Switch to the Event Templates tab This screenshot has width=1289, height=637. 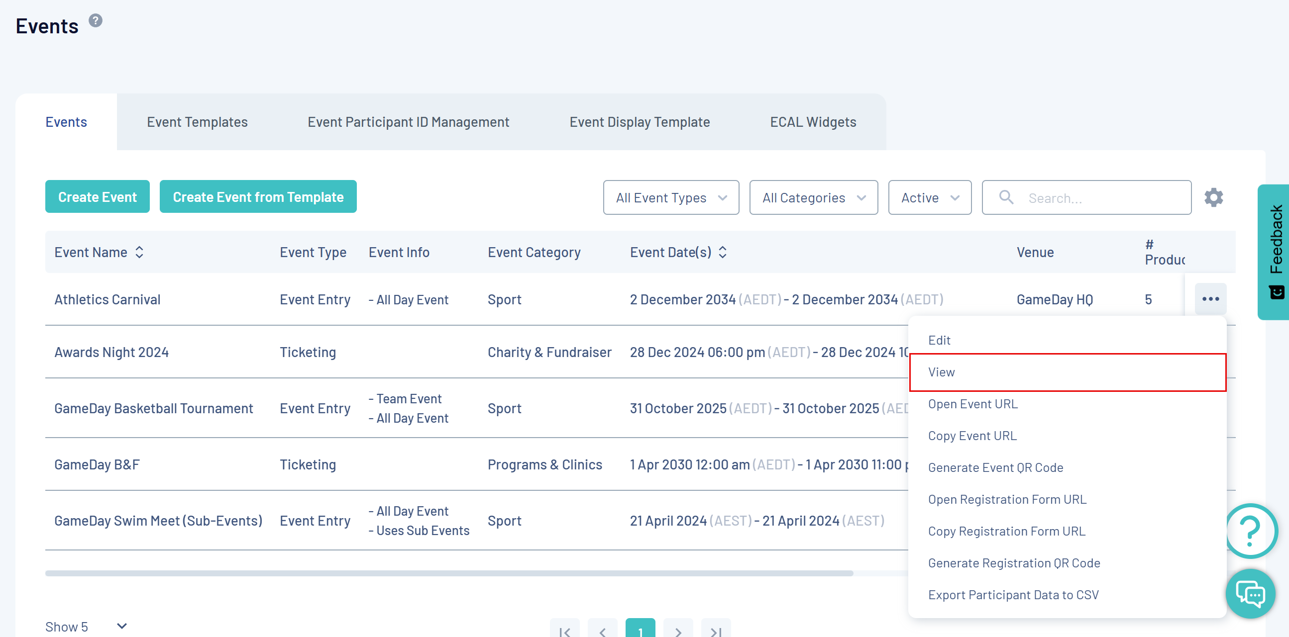click(197, 122)
